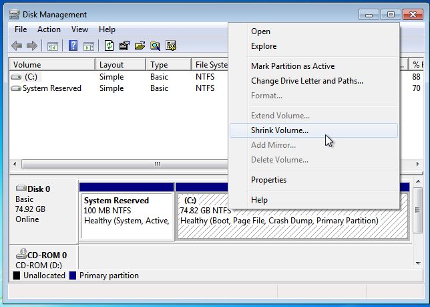The width and height of the screenshot is (430, 307).
Task: Click the volume list scroll-right arrow
Action: pos(417,165)
